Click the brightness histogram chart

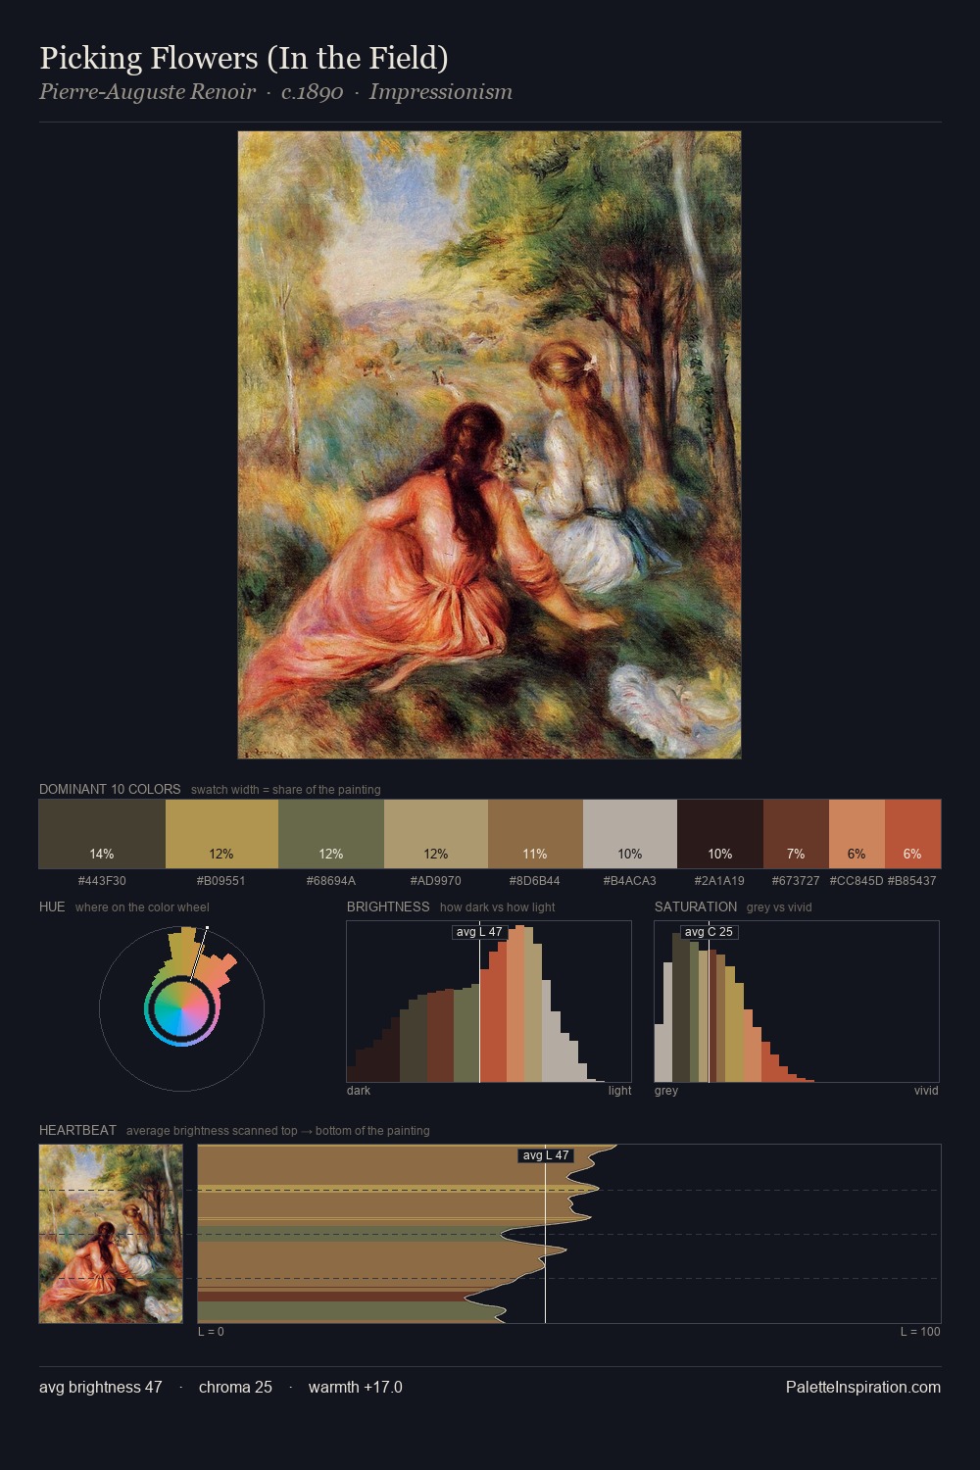pos(489,1002)
